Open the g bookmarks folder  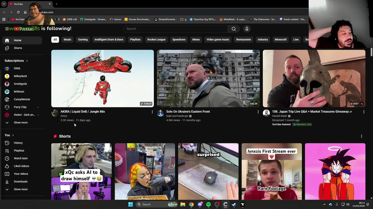[x=183, y=19]
